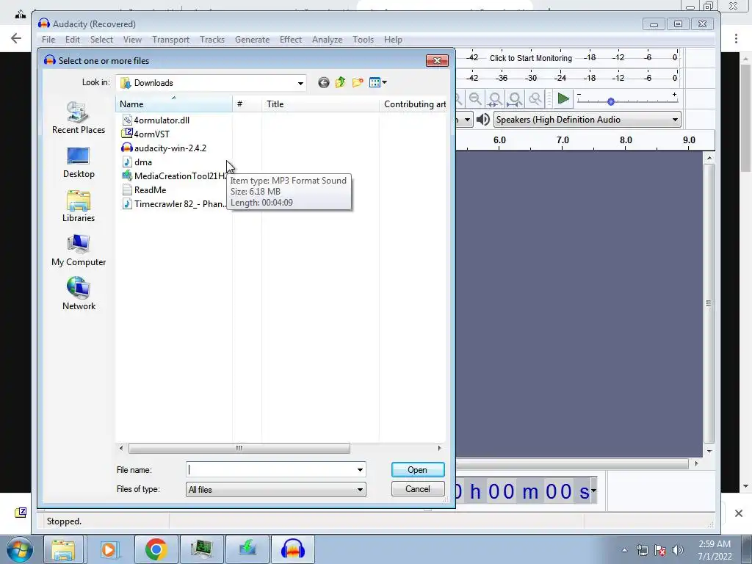Click the Cancel button
Screen dimensions: 752x564
(418, 489)
